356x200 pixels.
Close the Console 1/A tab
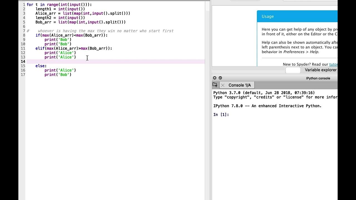(223, 85)
